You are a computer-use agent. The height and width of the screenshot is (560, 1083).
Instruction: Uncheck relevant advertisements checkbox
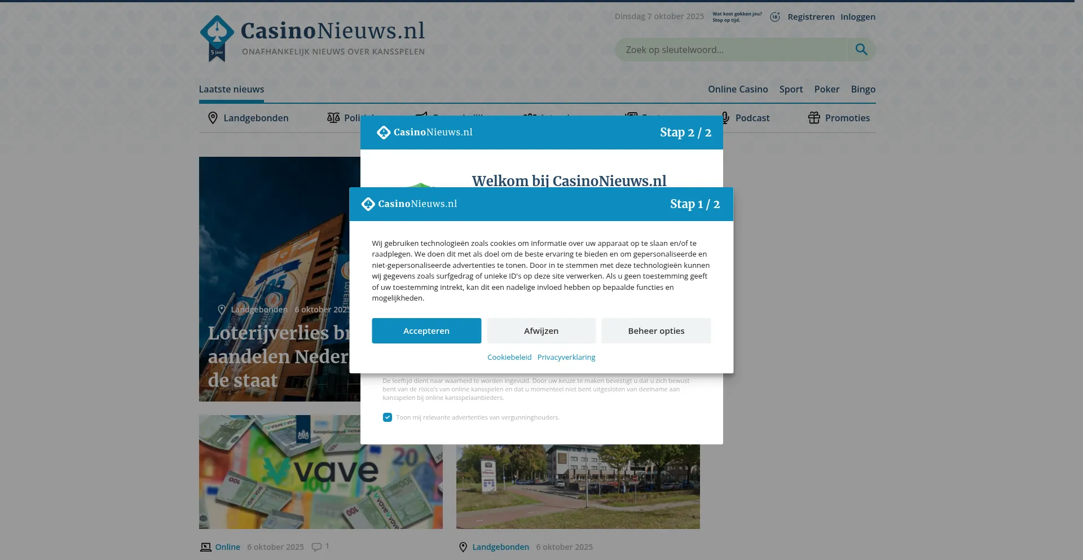388,417
